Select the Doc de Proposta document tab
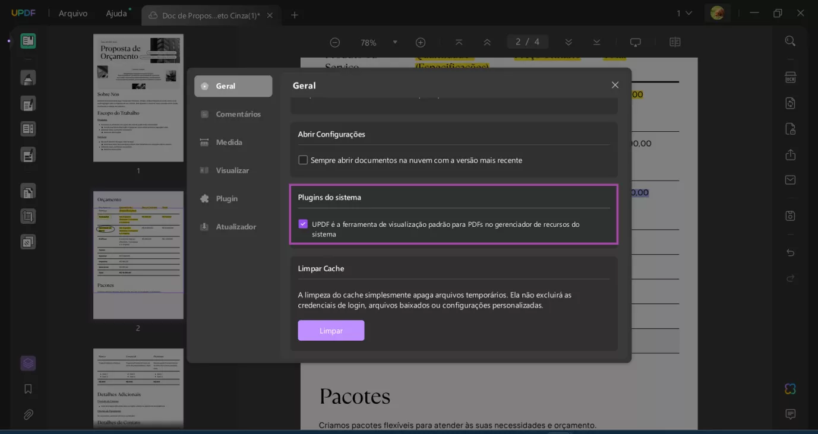The height and width of the screenshot is (434, 818). point(211,15)
